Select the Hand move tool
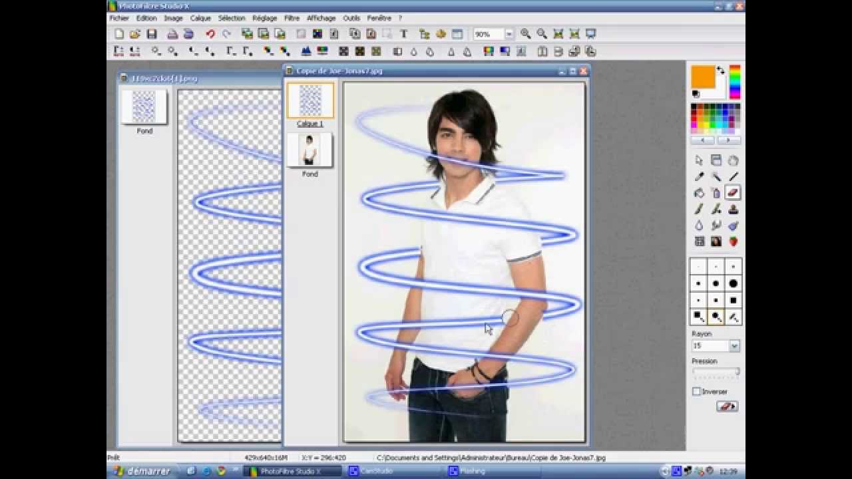The image size is (852, 479). tap(733, 160)
